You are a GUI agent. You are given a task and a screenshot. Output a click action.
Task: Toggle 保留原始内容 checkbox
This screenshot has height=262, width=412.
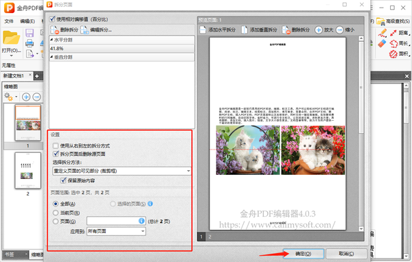click(63, 180)
